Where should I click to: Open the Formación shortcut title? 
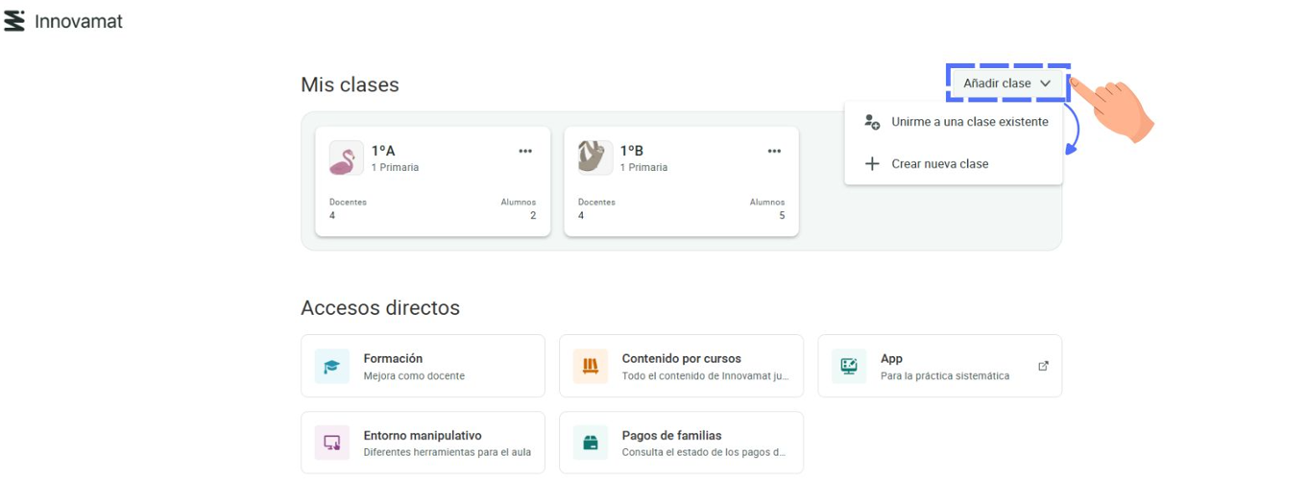[393, 358]
